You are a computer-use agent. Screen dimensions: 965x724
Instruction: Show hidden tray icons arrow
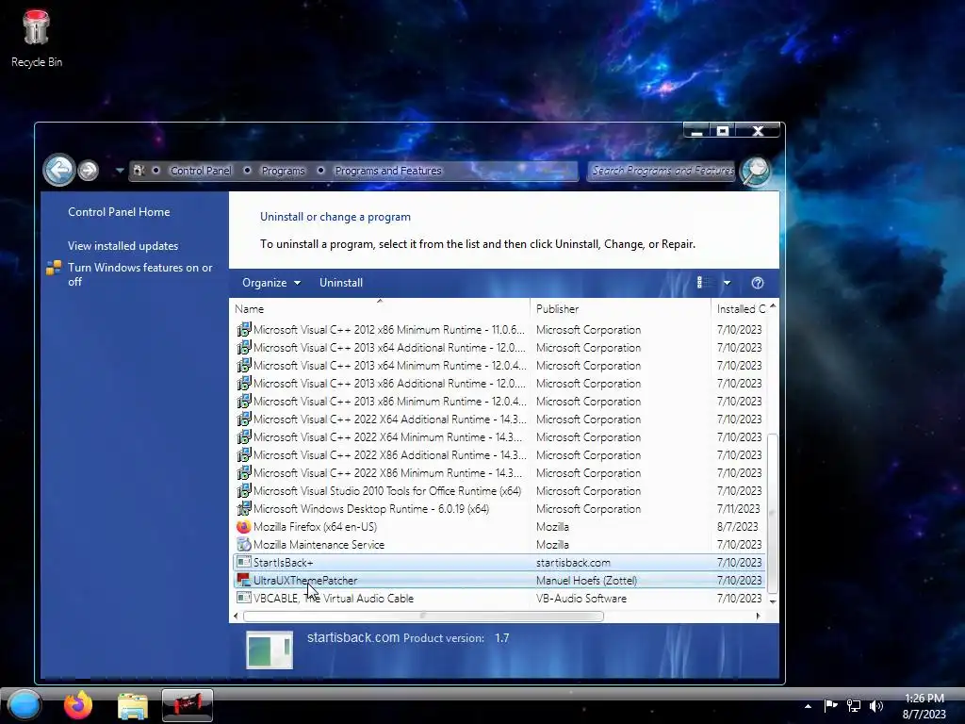click(808, 706)
